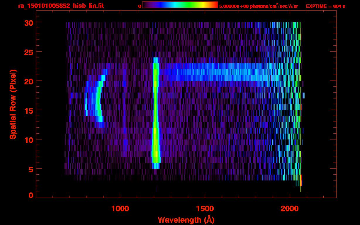Click the spatial row 30 tick label

[x=29, y=23]
